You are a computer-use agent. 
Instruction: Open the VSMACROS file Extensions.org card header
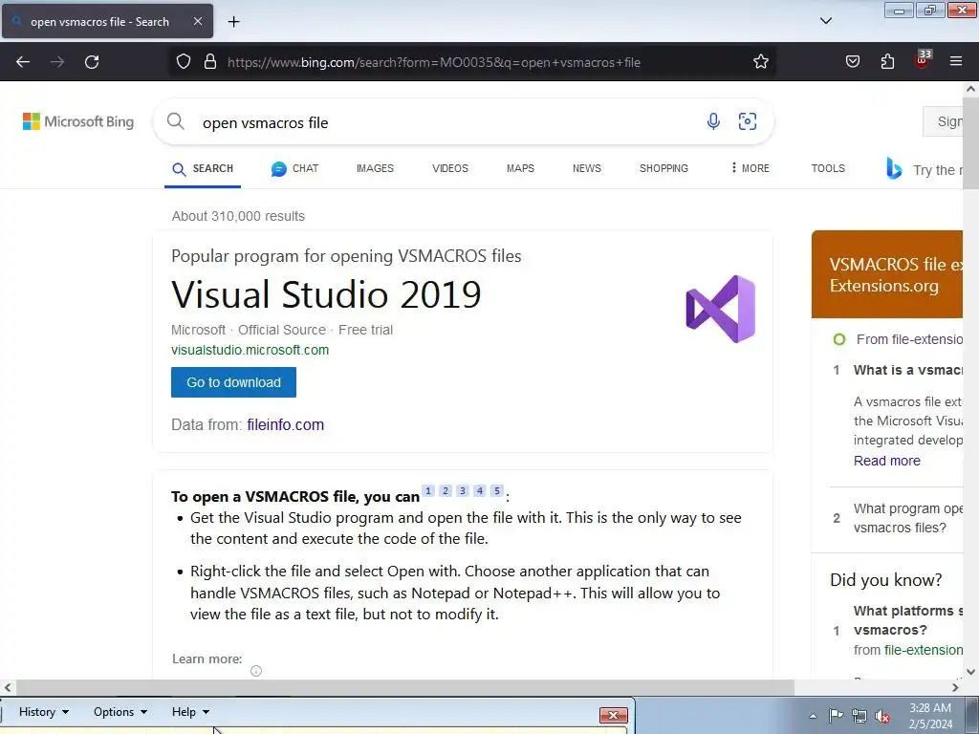(x=887, y=274)
